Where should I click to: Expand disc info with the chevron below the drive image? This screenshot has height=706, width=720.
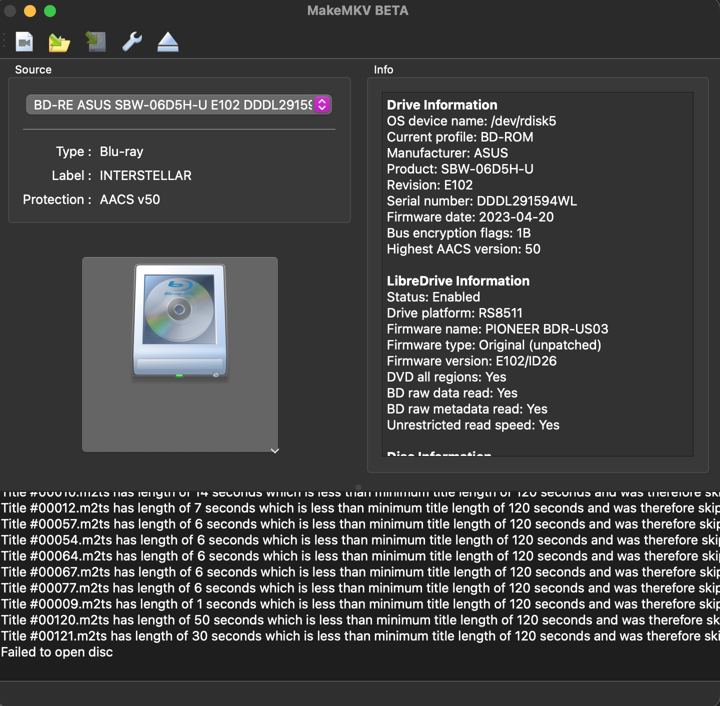[x=274, y=450]
